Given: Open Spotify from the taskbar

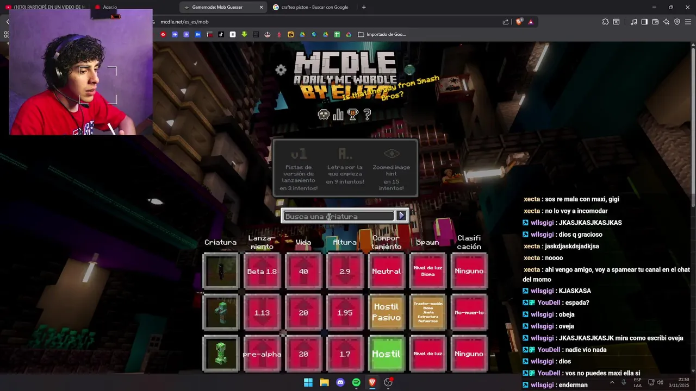Looking at the screenshot, I should coord(356,382).
